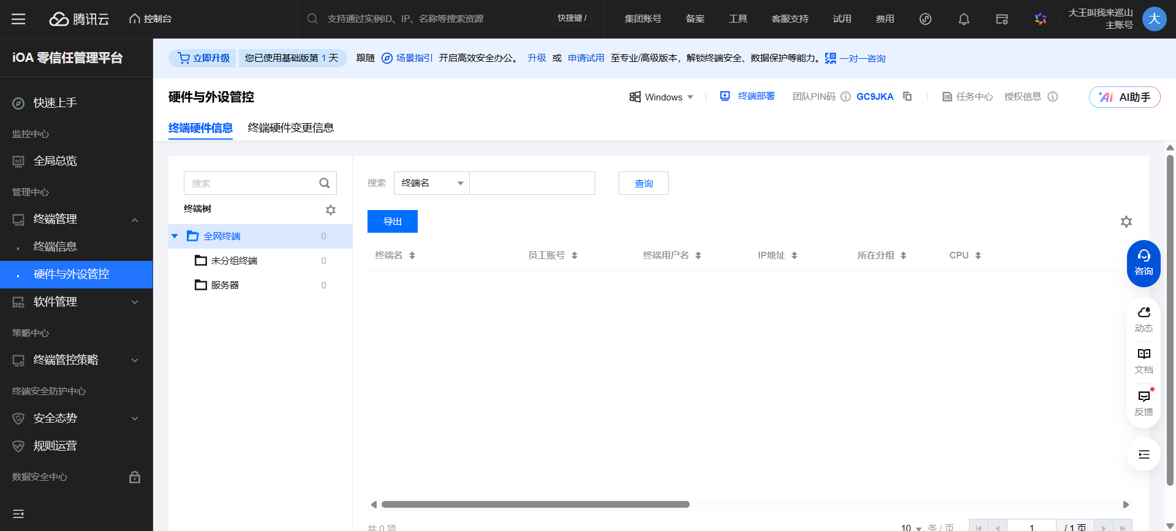Click the magnifier icon in tree search
Viewport: 1176px width, 531px height.
pos(325,183)
